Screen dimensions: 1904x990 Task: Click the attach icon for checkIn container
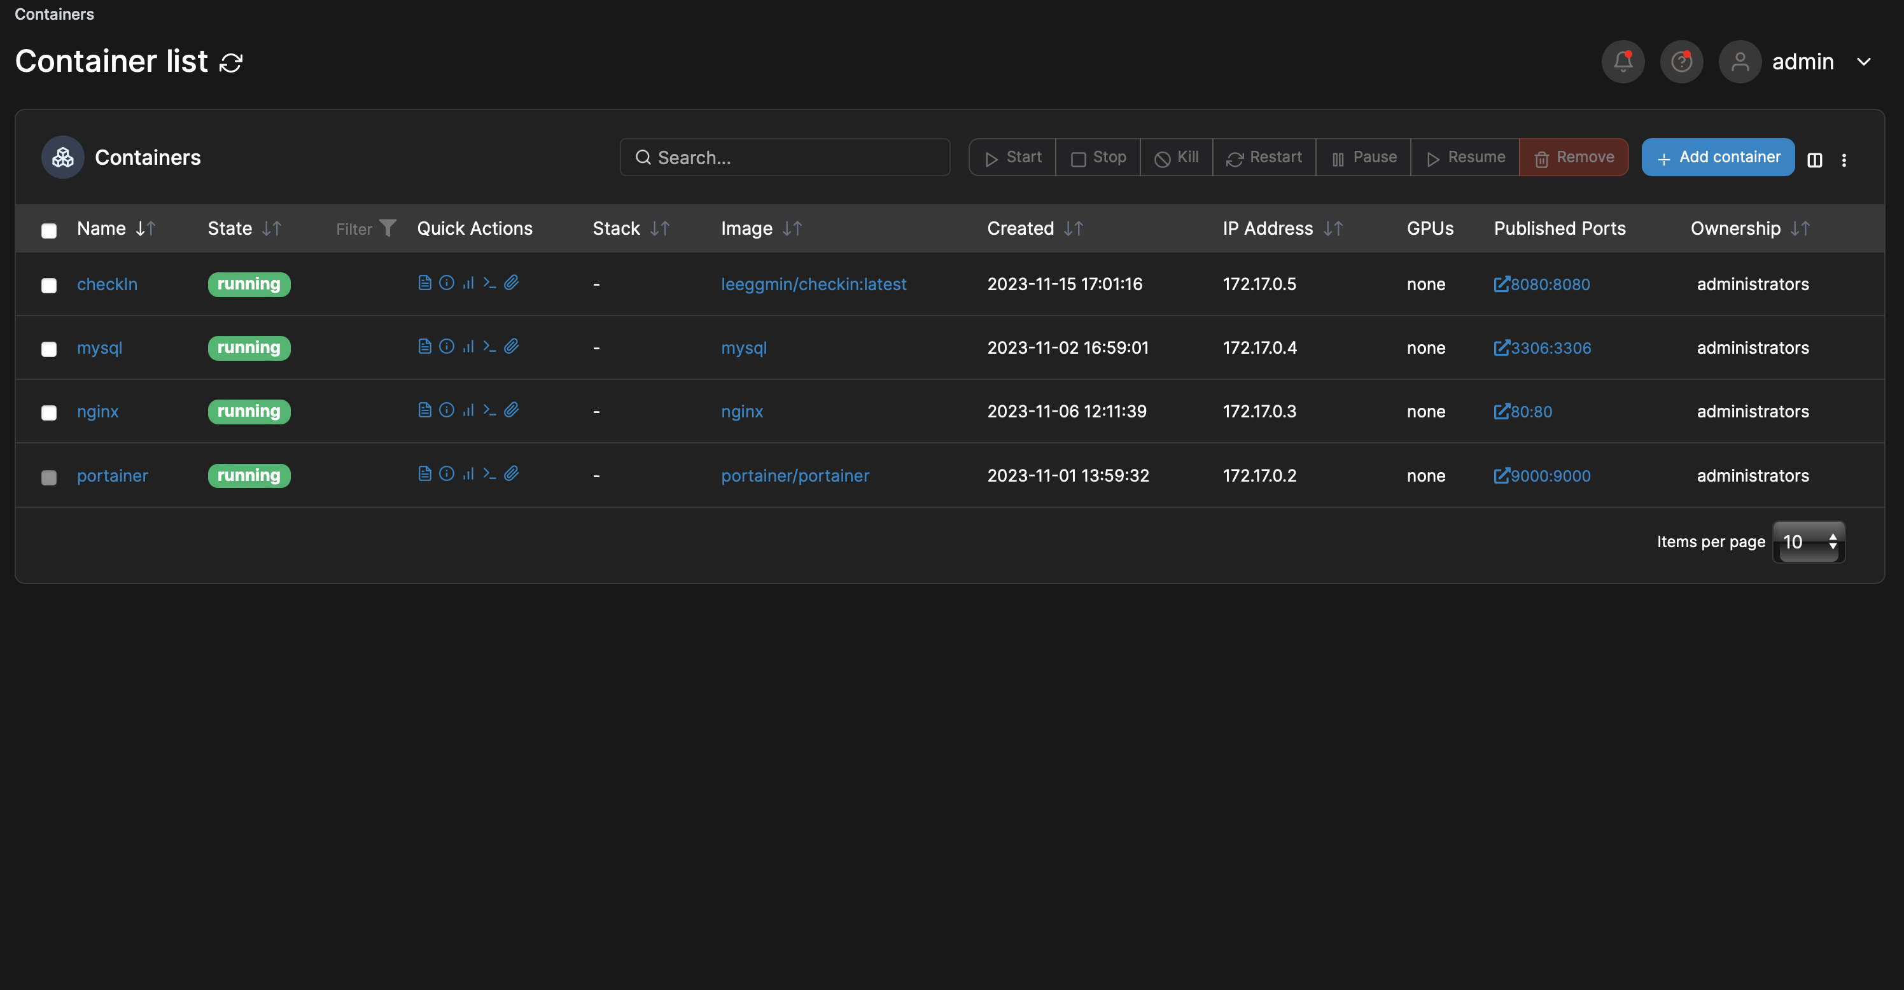pos(512,283)
